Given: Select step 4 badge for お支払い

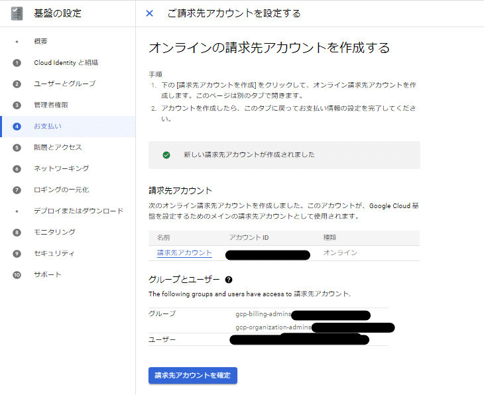Looking at the screenshot, I should coord(17,127).
